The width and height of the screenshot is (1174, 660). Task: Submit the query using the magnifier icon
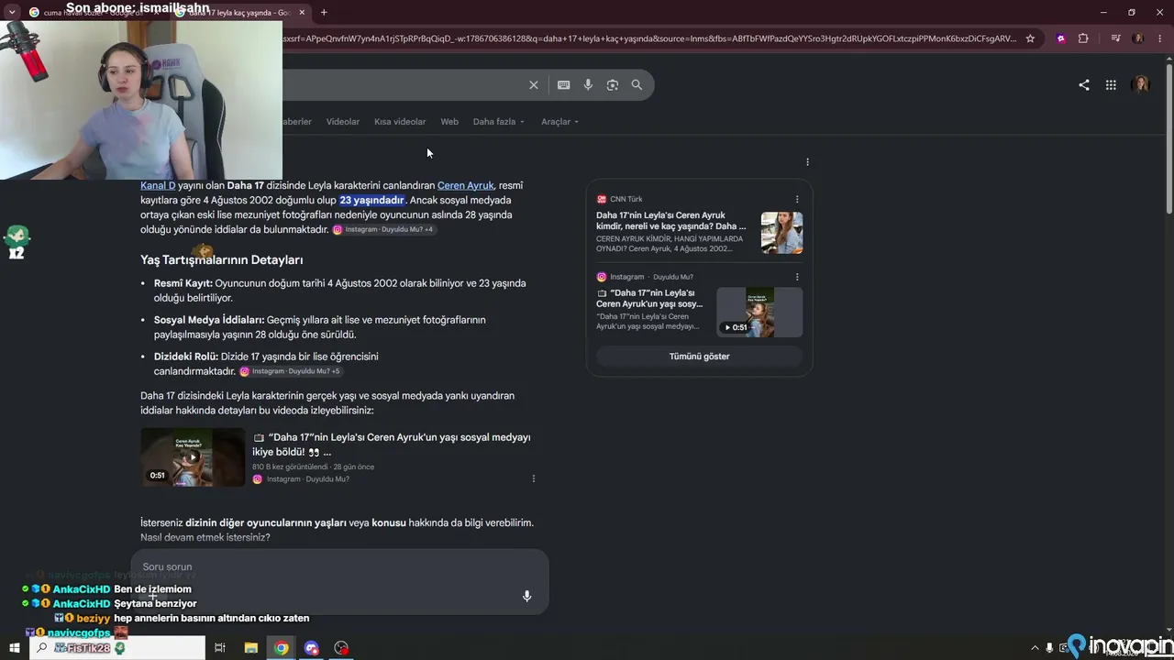click(637, 85)
